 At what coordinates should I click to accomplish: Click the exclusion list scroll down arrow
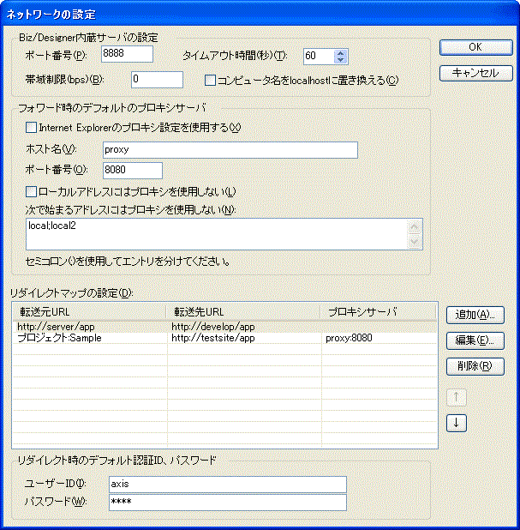click(x=415, y=241)
